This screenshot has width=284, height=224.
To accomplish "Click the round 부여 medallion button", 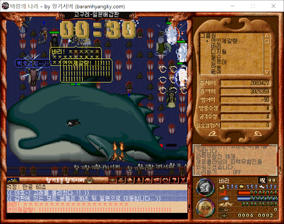I will 205,208.
